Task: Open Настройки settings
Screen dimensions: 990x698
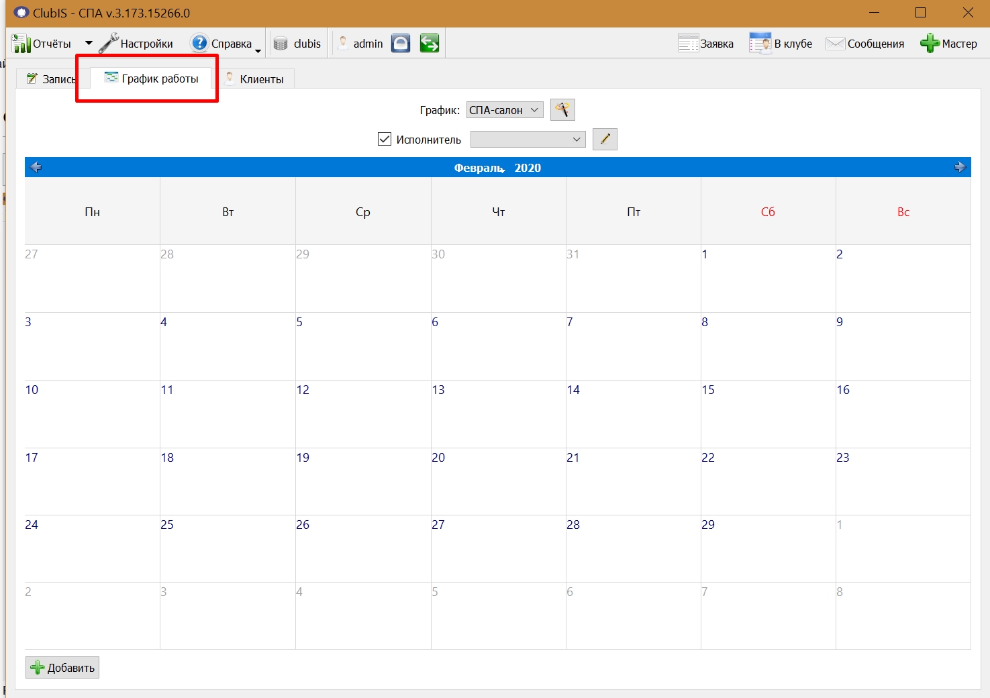Action: pos(136,44)
